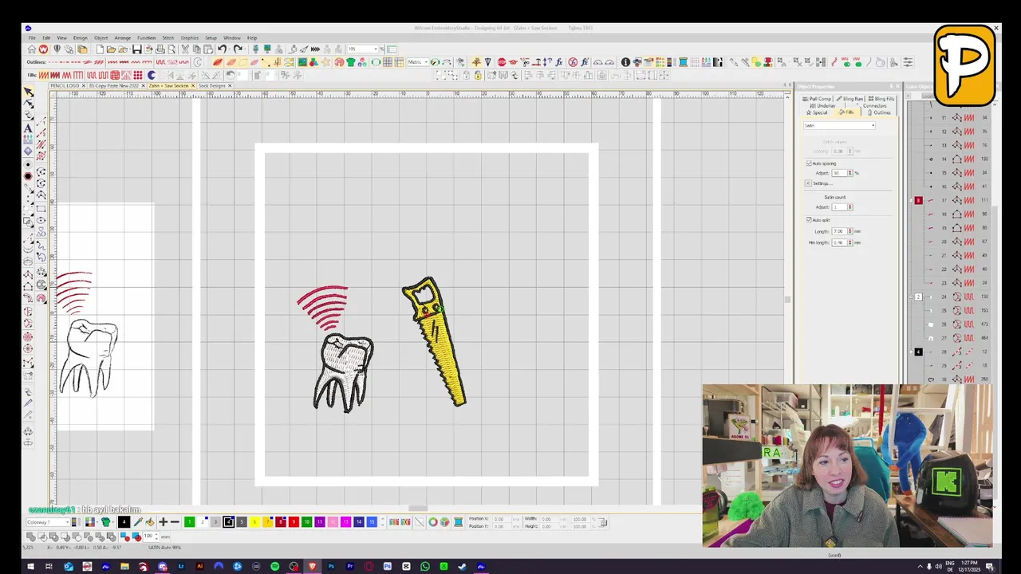Click the minus remove color icon
Viewport: 1021px width, 574px height.
175,522
